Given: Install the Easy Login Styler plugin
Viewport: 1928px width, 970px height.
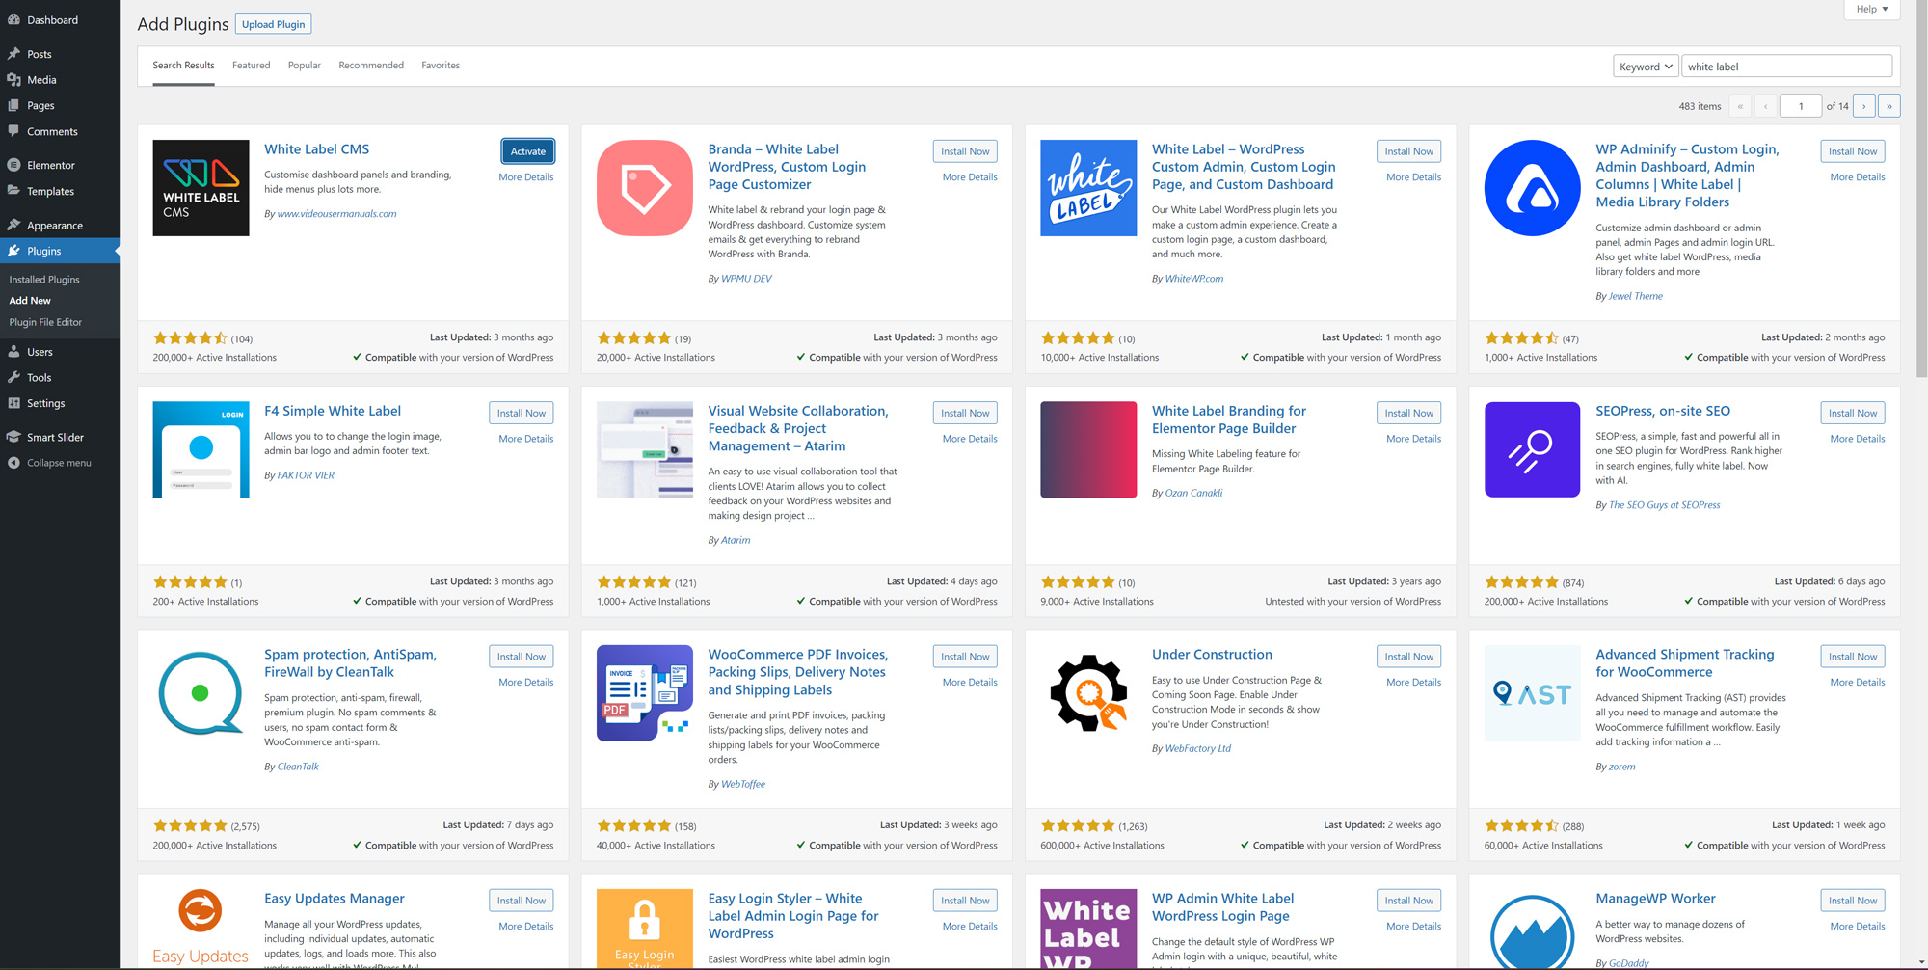Looking at the screenshot, I should (x=965, y=901).
